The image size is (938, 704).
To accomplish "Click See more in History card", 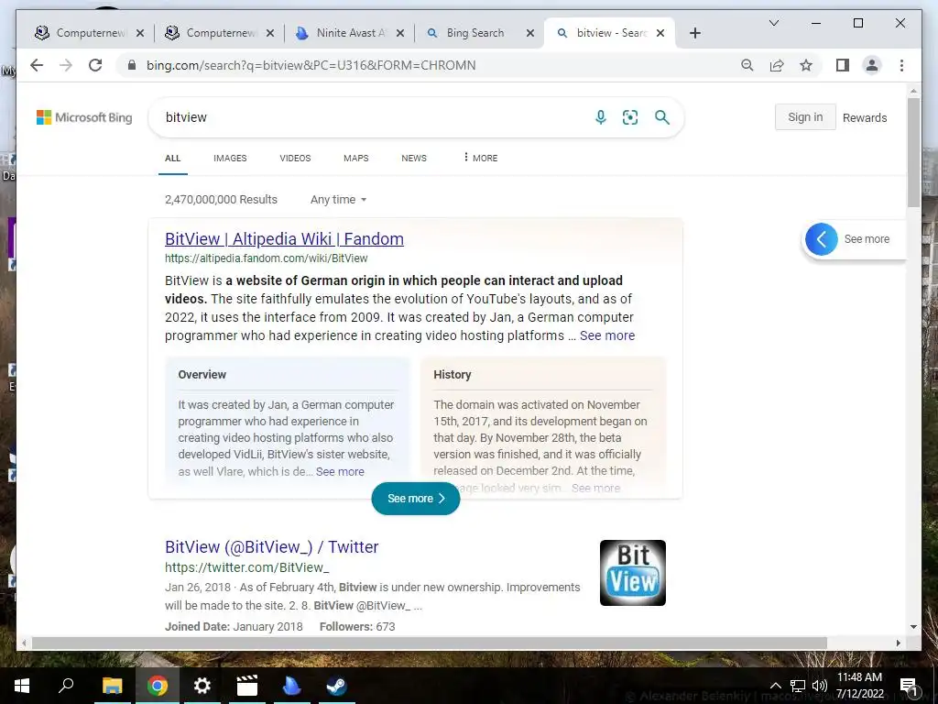I will tap(595, 488).
